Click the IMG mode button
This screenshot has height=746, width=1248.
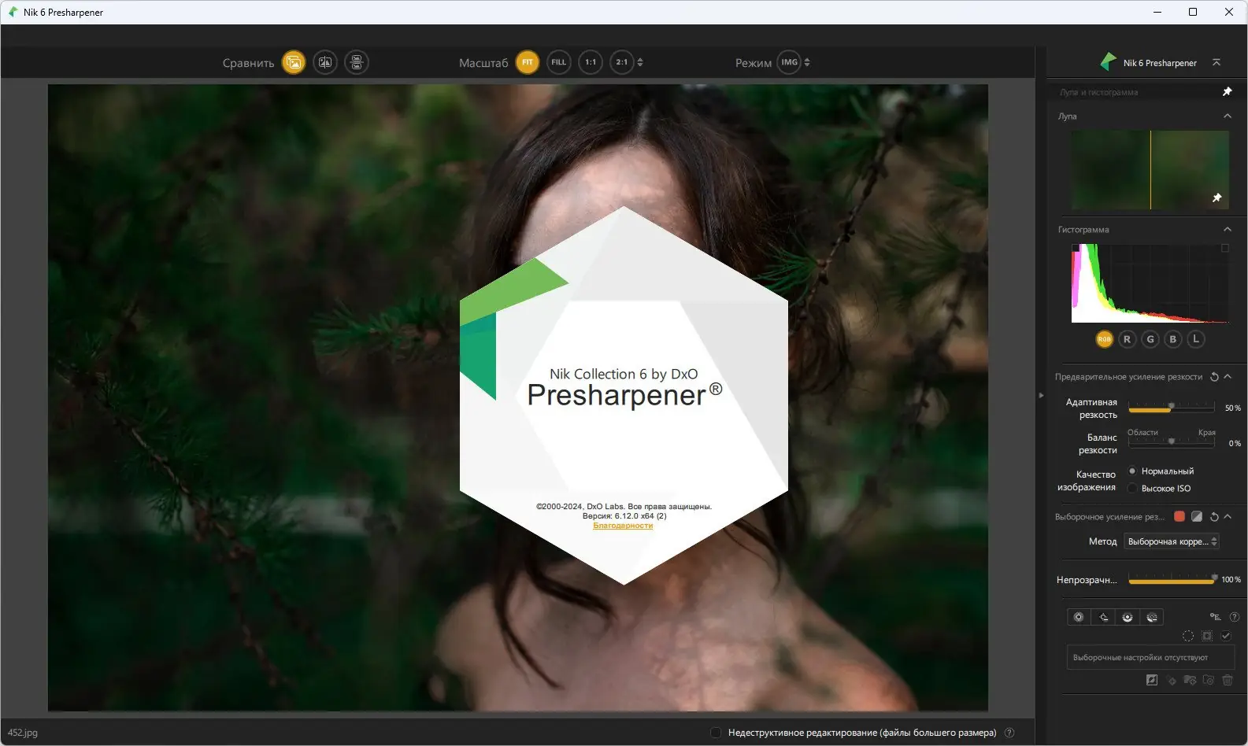pyautogui.click(x=789, y=62)
